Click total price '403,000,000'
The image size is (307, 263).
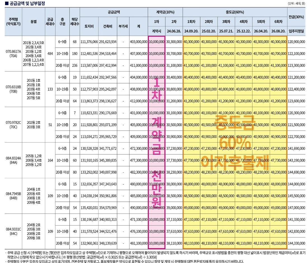click(139, 42)
